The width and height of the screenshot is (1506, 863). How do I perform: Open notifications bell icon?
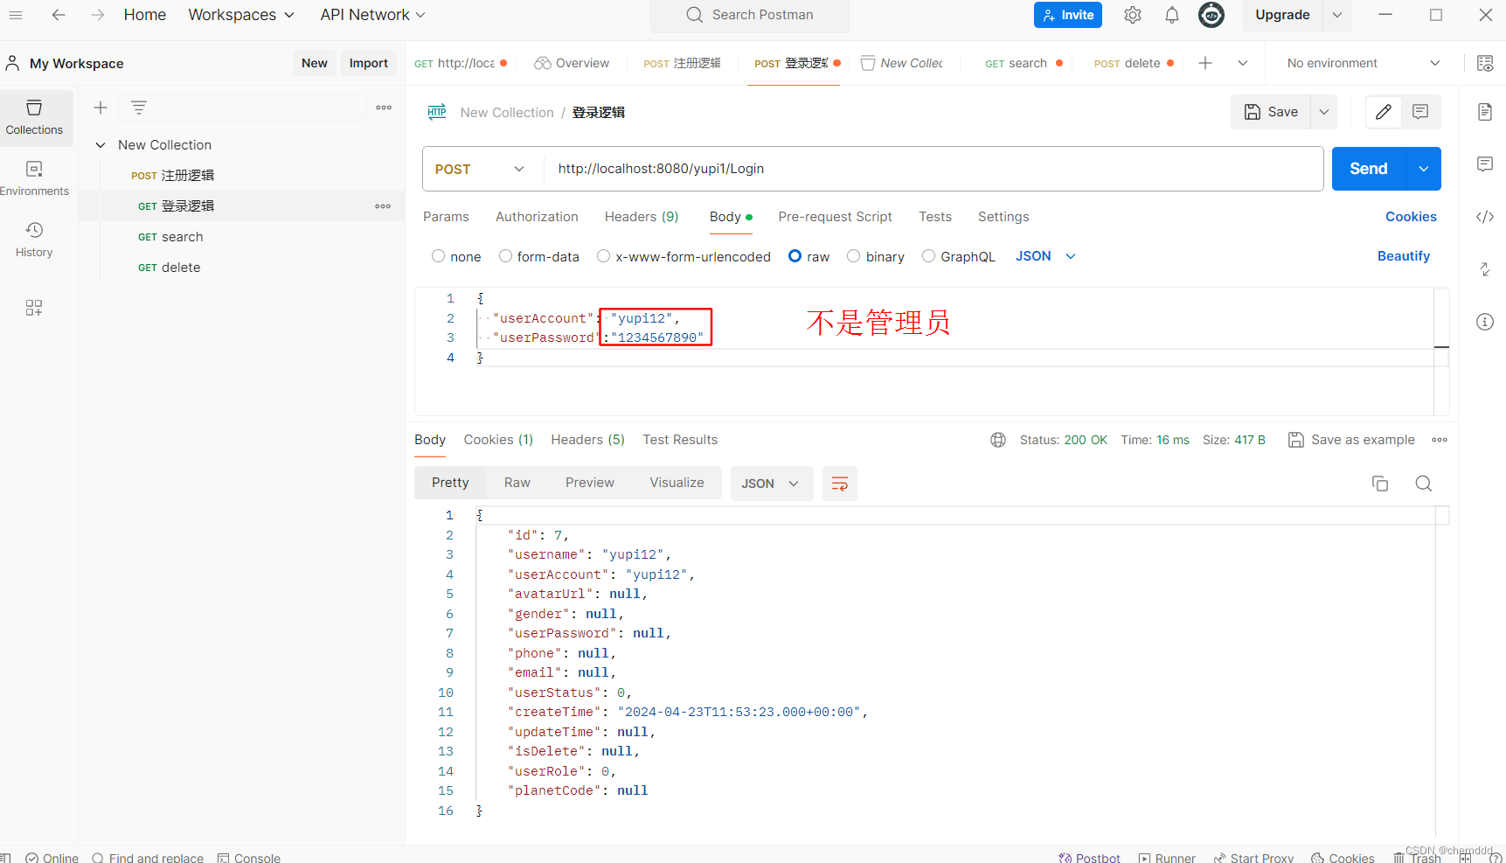coord(1172,15)
